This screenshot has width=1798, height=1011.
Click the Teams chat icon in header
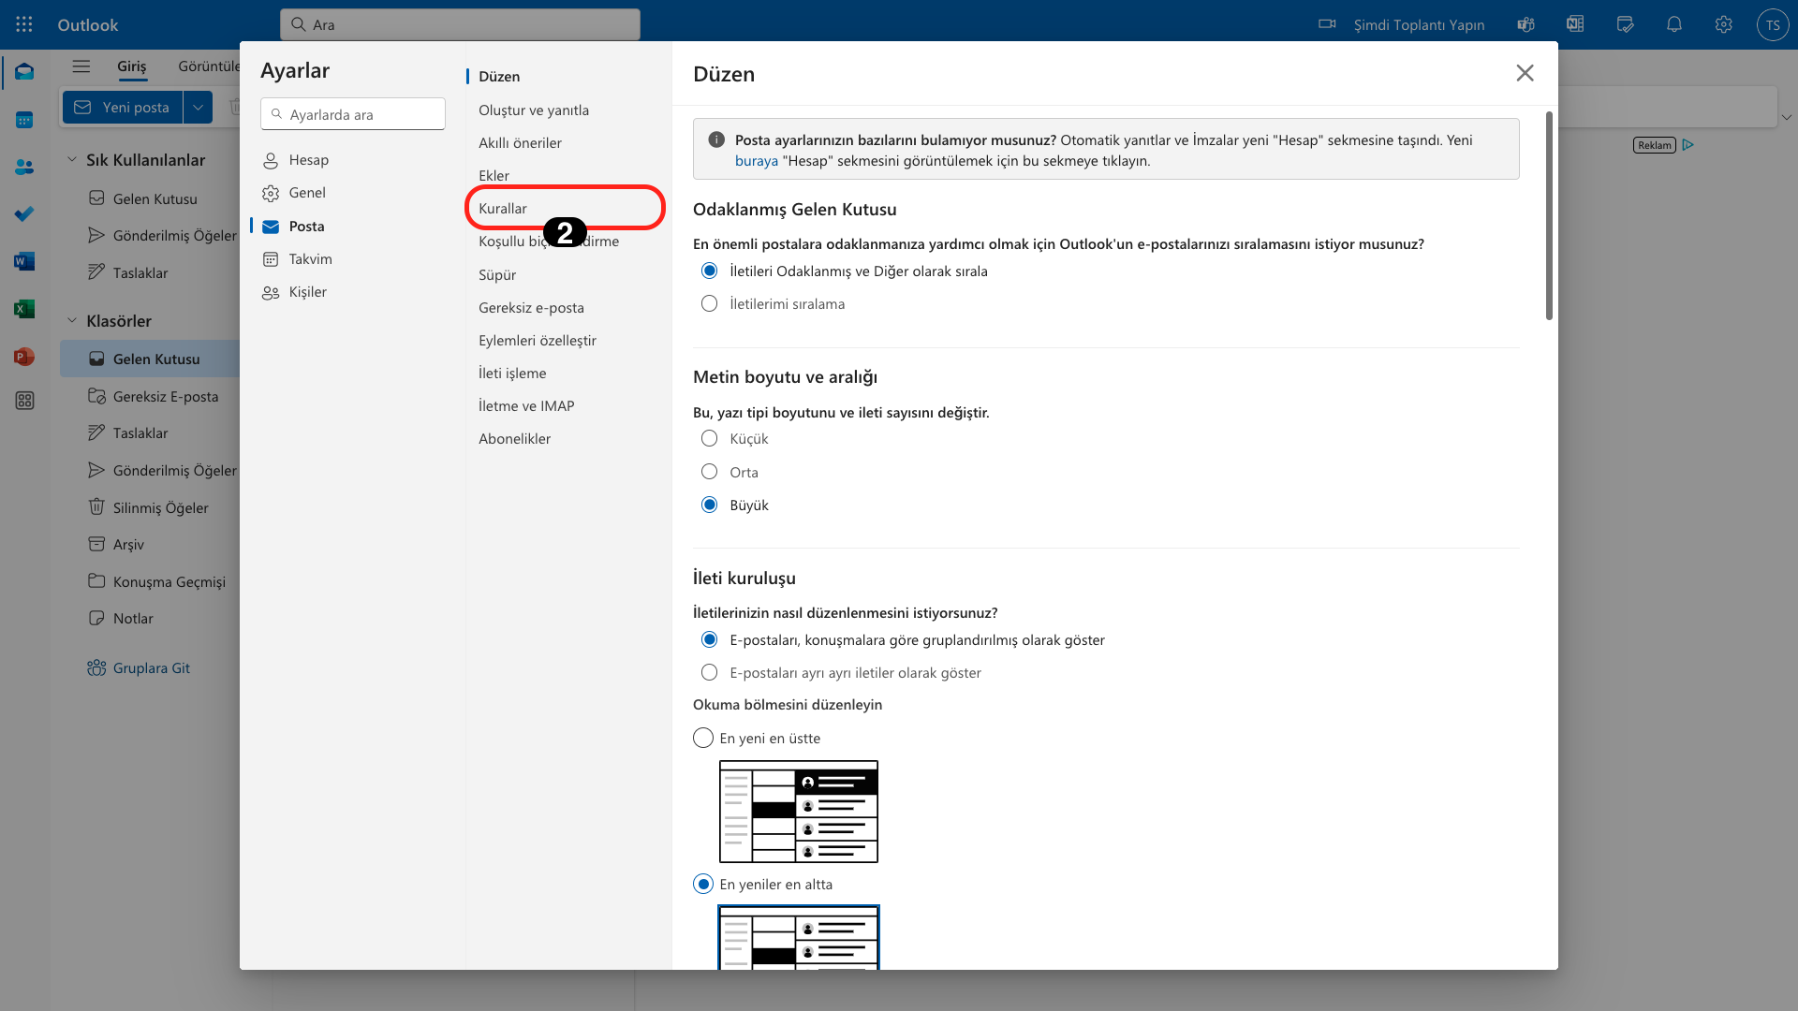1526,24
